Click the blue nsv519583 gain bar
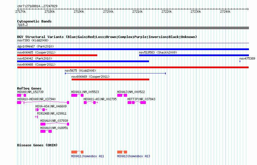 pyautogui.click(x=194, y=55)
